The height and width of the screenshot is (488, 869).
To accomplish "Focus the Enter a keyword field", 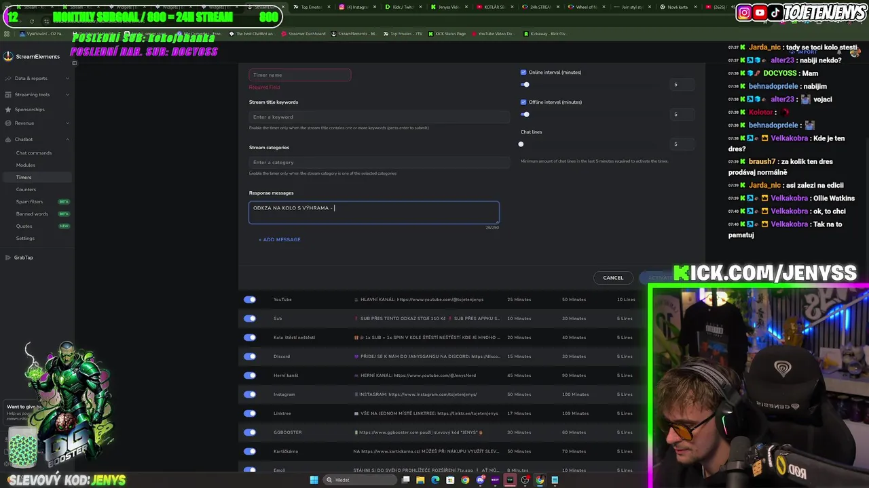I will (380, 117).
